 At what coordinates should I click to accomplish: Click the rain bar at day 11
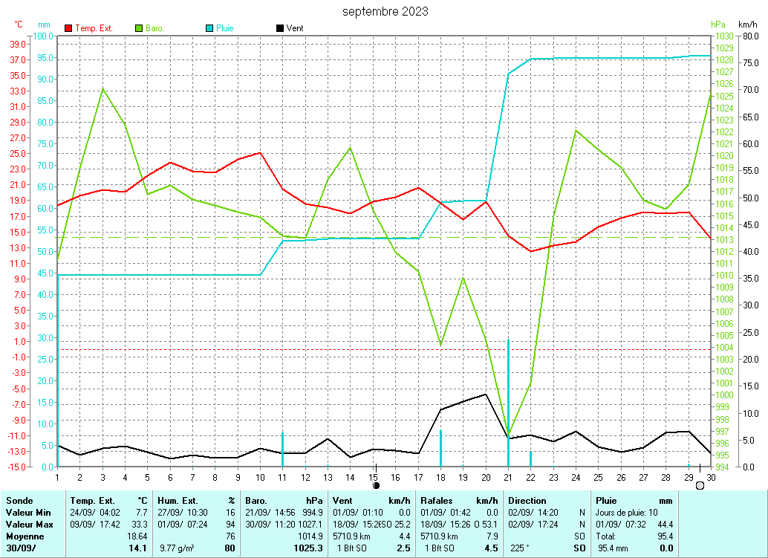tap(282, 448)
